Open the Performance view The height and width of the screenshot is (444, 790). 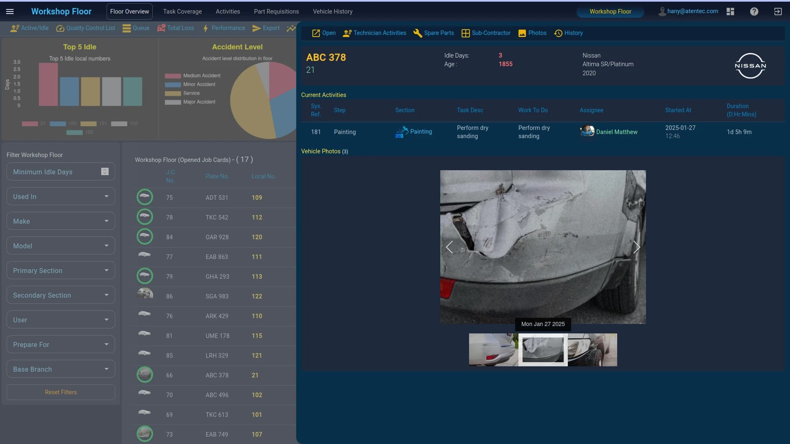point(223,28)
